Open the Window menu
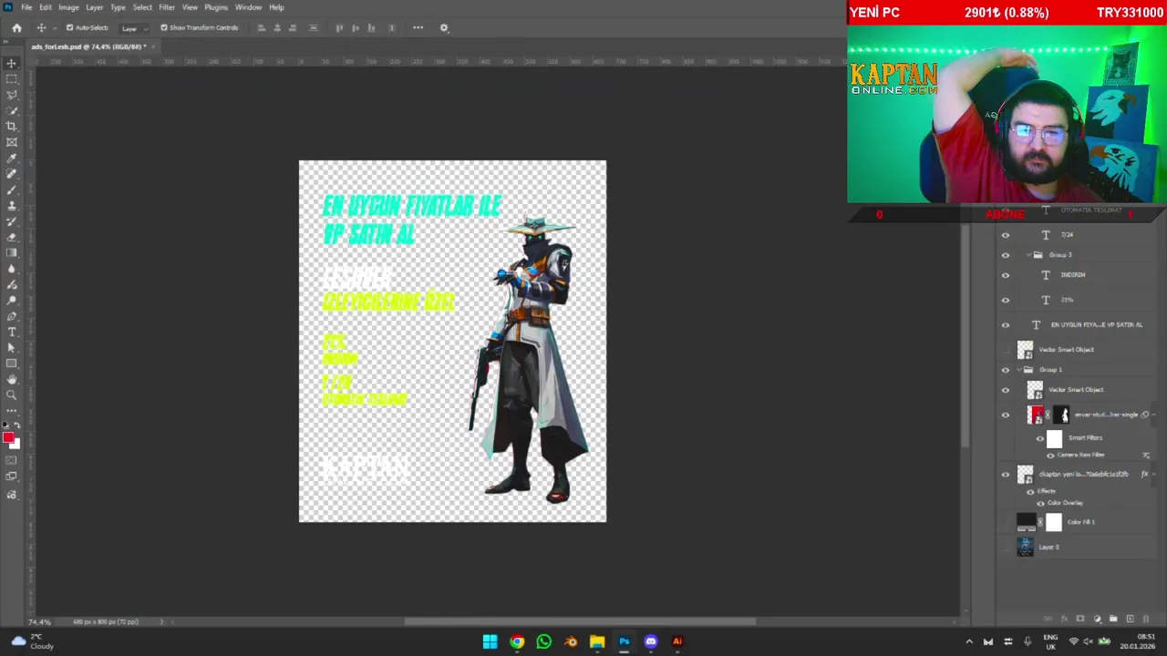 coord(248,7)
